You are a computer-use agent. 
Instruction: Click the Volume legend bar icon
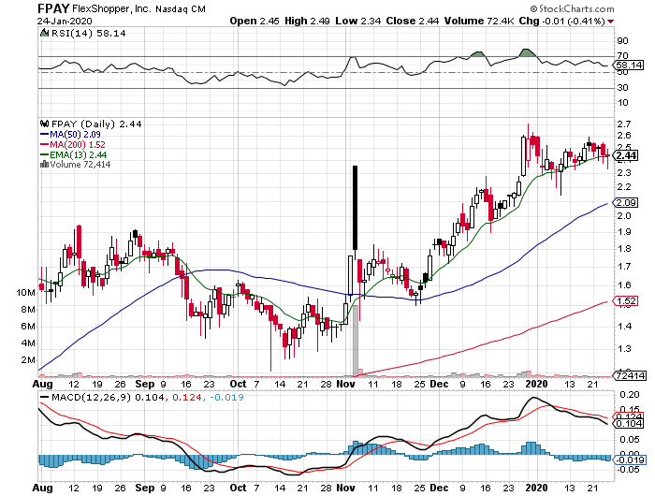(42, 165)
